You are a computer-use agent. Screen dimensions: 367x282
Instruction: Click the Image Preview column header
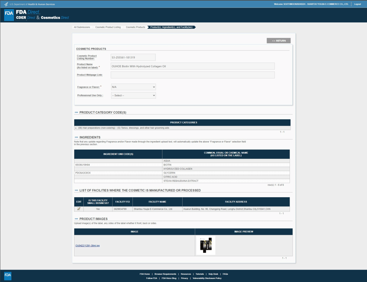(x=244, y=232)
